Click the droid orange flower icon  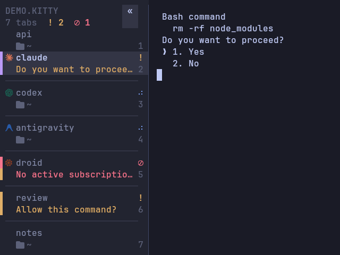(x=9, y=163)
